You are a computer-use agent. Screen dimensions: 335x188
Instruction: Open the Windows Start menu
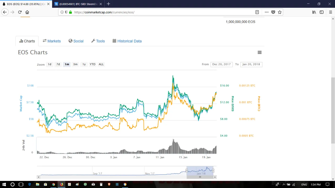click(x=4, y=184)
